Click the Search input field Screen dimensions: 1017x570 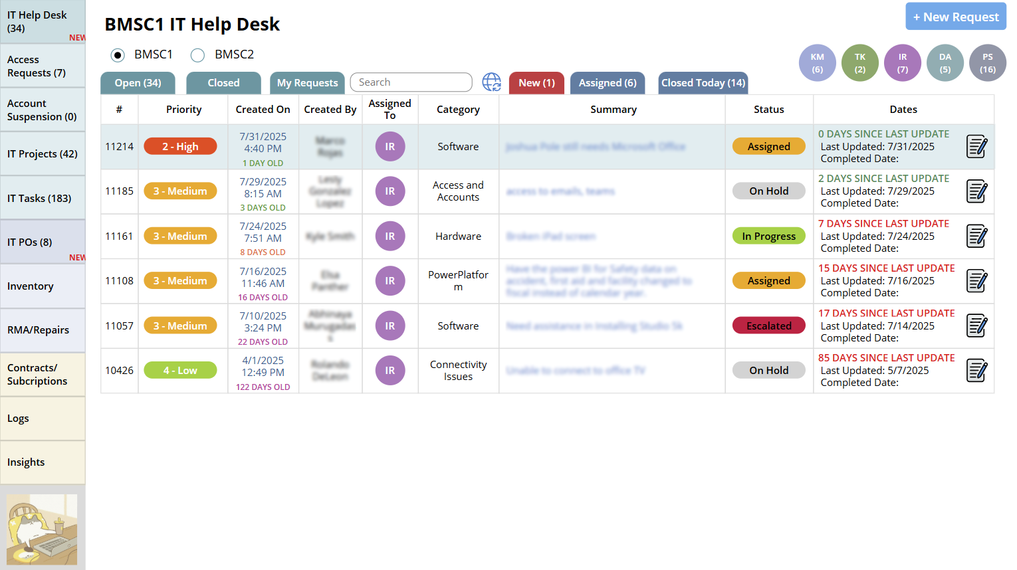(x=411, y=82)
